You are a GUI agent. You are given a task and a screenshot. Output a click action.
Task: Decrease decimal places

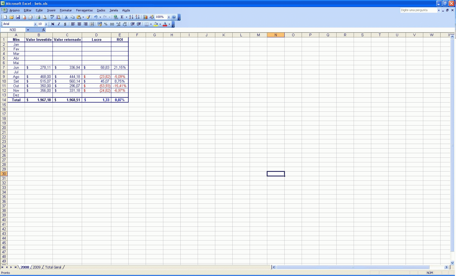[125, 24]
